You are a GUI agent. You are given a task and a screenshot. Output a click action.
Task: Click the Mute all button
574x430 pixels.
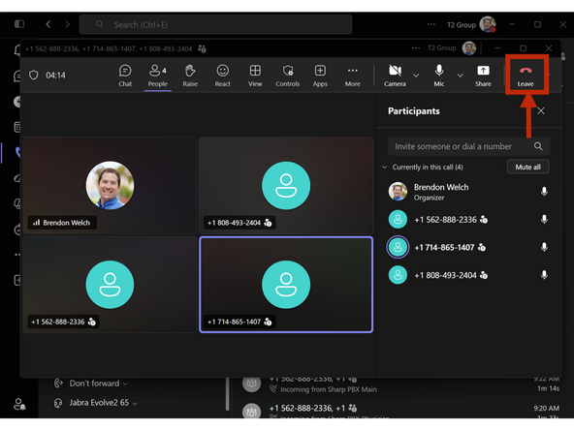tap(527, 167)
